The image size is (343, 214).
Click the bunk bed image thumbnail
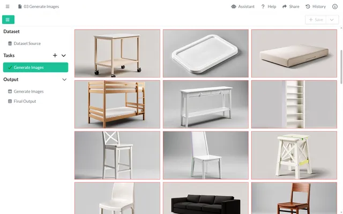[x=117, y=104]
